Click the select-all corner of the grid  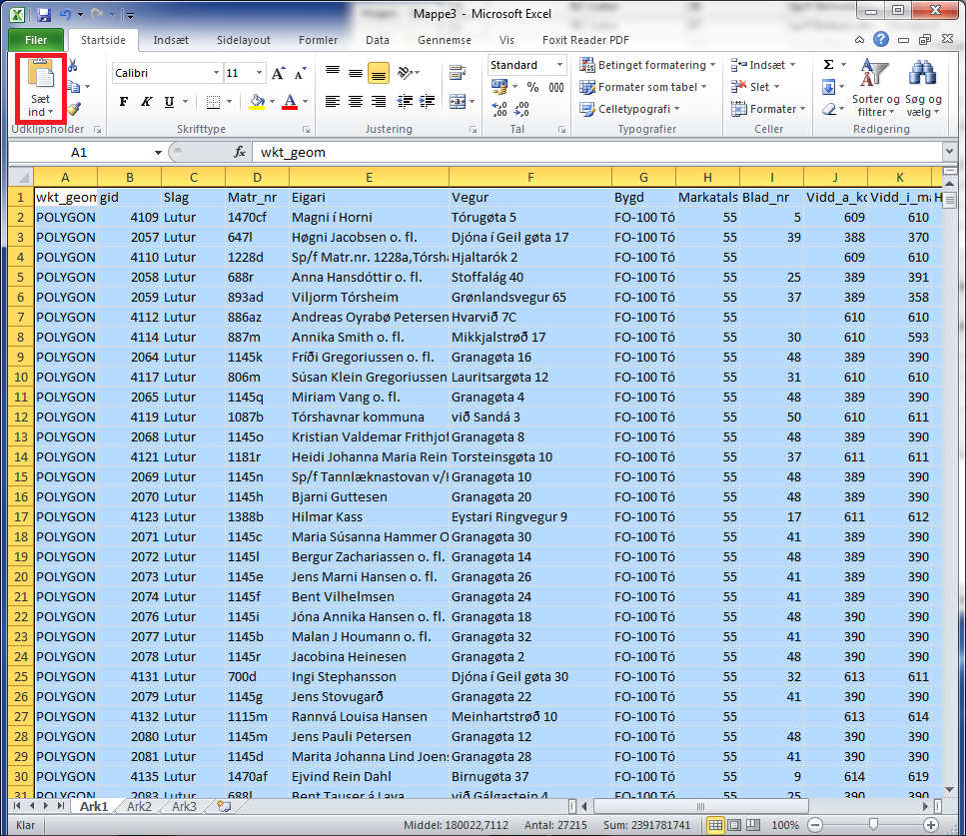pos(22,178)
